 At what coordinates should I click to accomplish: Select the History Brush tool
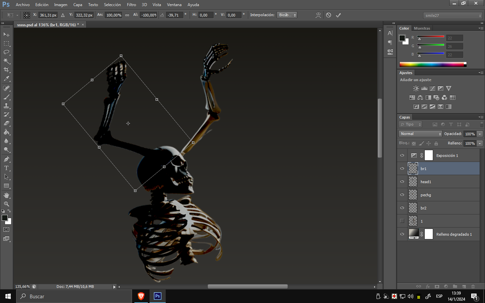[x=6, y=114]
